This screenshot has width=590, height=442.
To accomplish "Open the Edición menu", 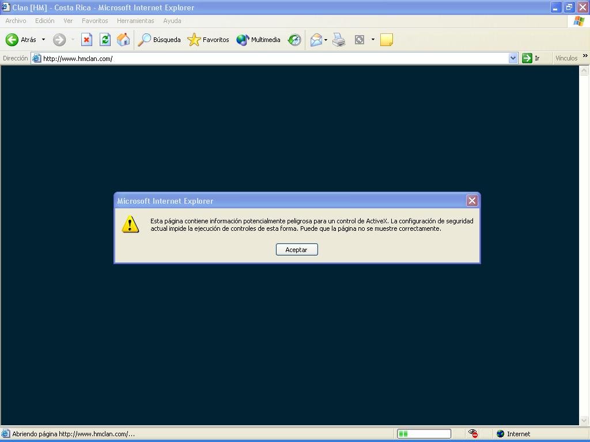I will click(x=45, y=21).
